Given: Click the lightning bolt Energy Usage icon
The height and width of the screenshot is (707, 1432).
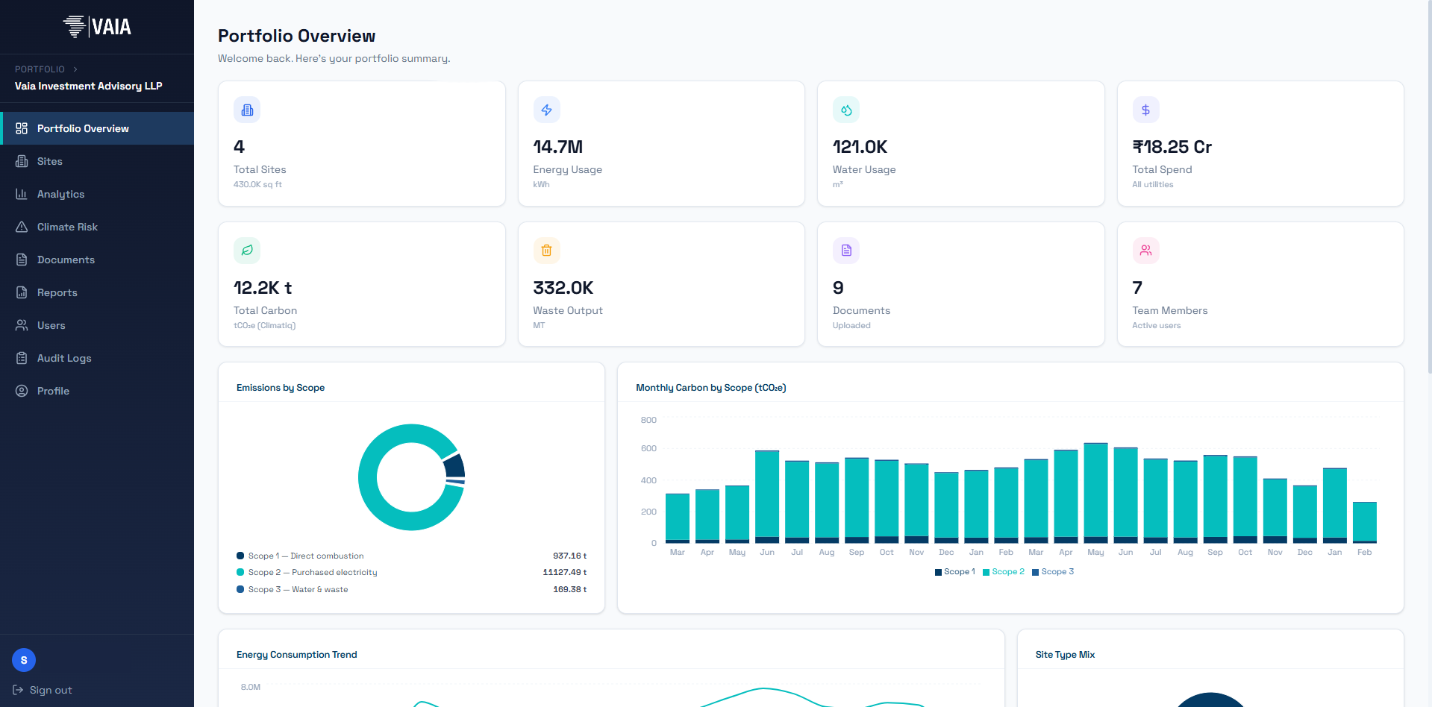Looking at the screenshot, I should coord(546,110).
